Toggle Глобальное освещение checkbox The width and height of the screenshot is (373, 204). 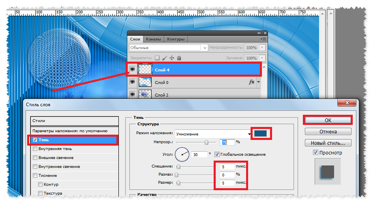(217, 154)
